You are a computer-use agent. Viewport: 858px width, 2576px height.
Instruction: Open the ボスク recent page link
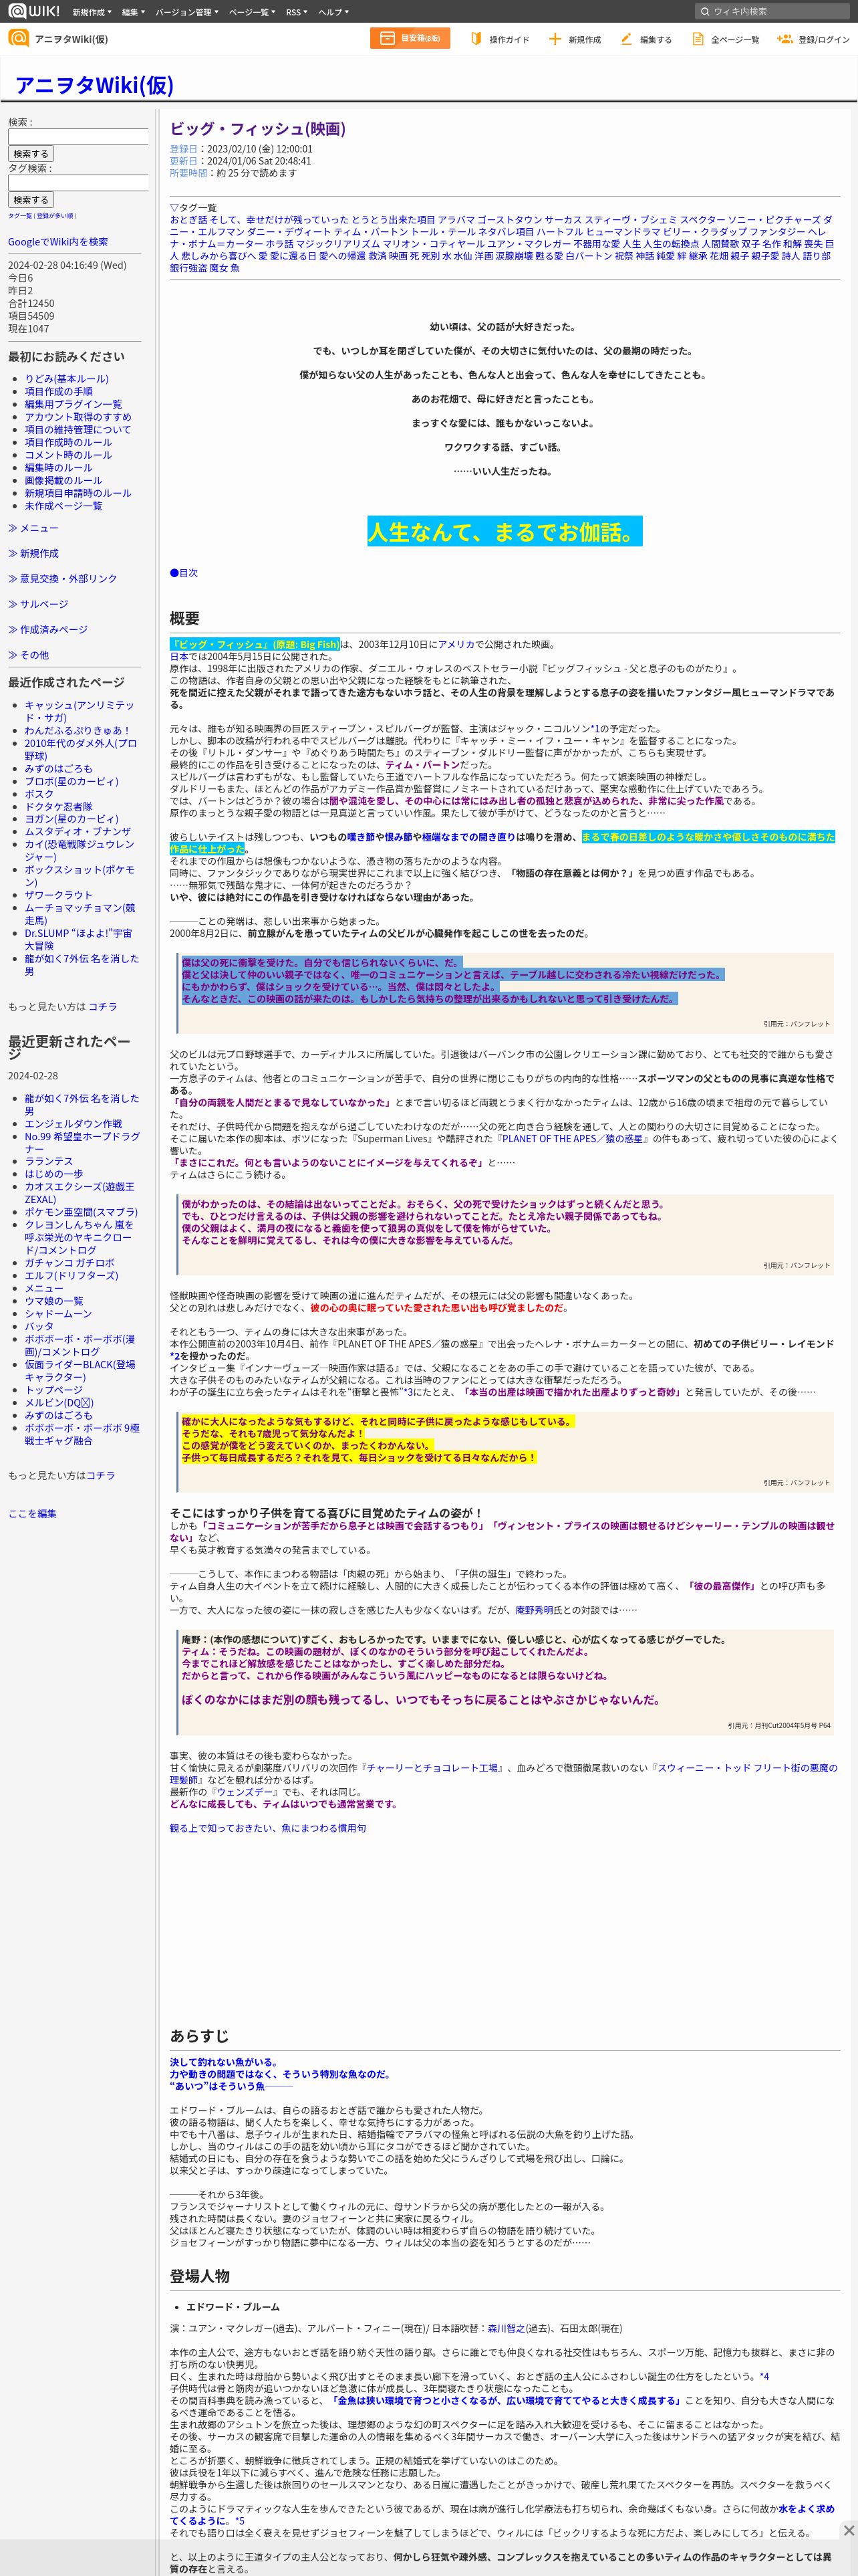pyautogui.click(x=40, y=794)
